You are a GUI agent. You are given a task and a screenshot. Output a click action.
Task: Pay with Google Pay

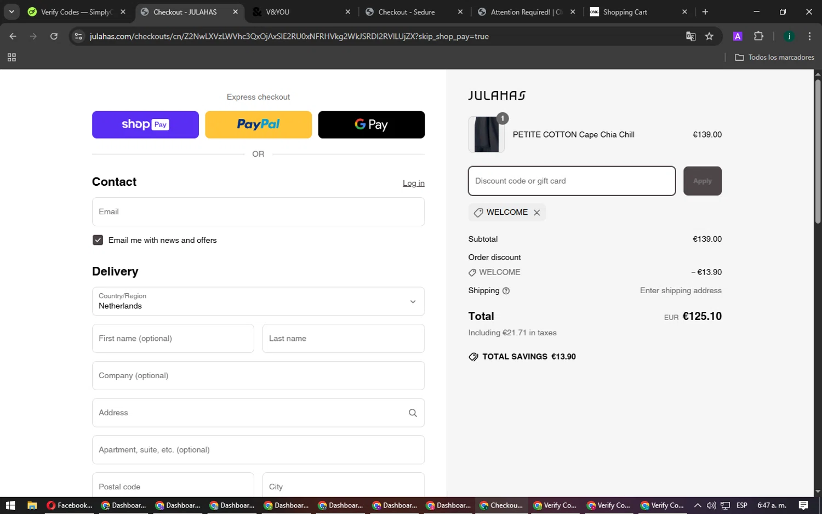372,124
